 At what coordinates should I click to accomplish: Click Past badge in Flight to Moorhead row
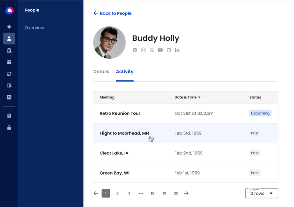(x=255, y=133)
